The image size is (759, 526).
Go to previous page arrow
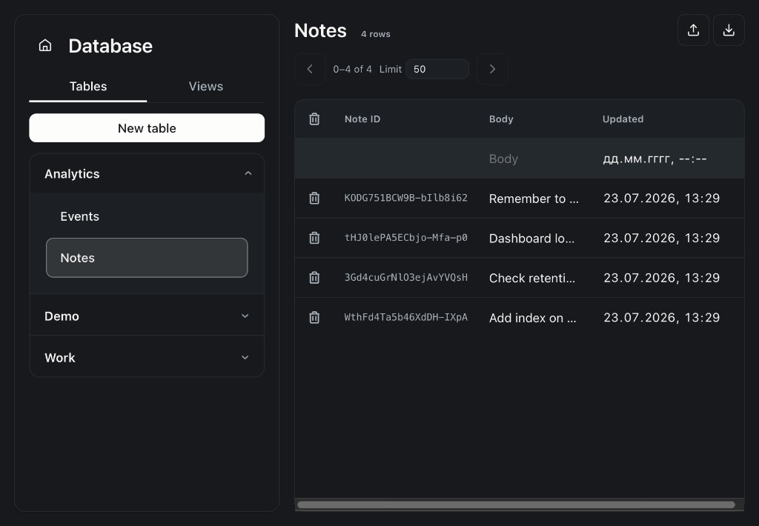point(310,69)
